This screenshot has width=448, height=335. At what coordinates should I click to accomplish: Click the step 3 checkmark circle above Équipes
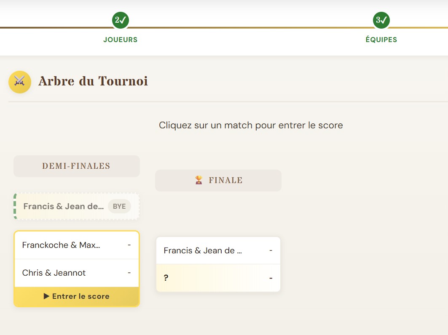381,20
